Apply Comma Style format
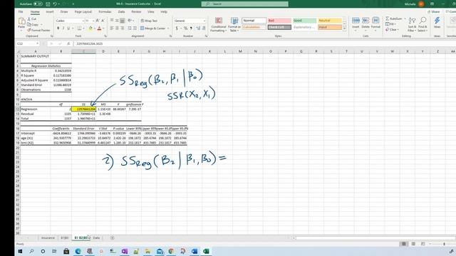Image resolution: width=456 pixels, height=256 pixels. click(x=191, y=28)
